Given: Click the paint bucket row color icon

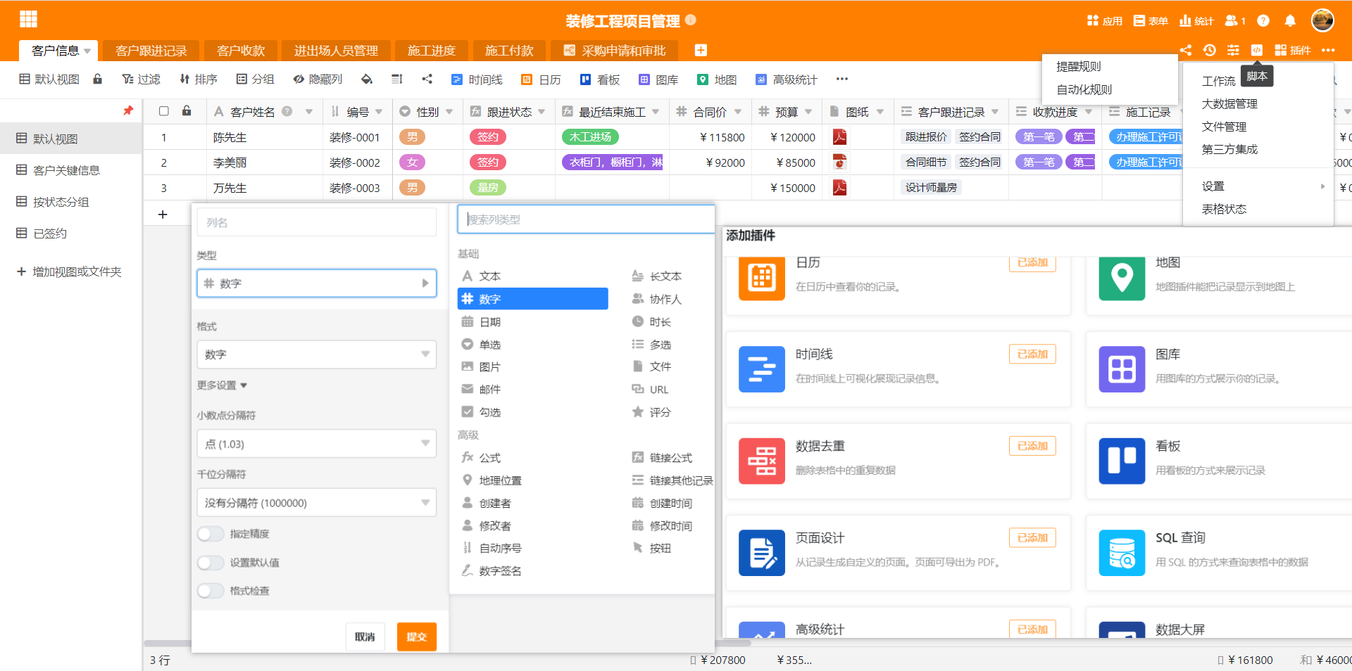Looking at the screenshot, I should 366,79.
